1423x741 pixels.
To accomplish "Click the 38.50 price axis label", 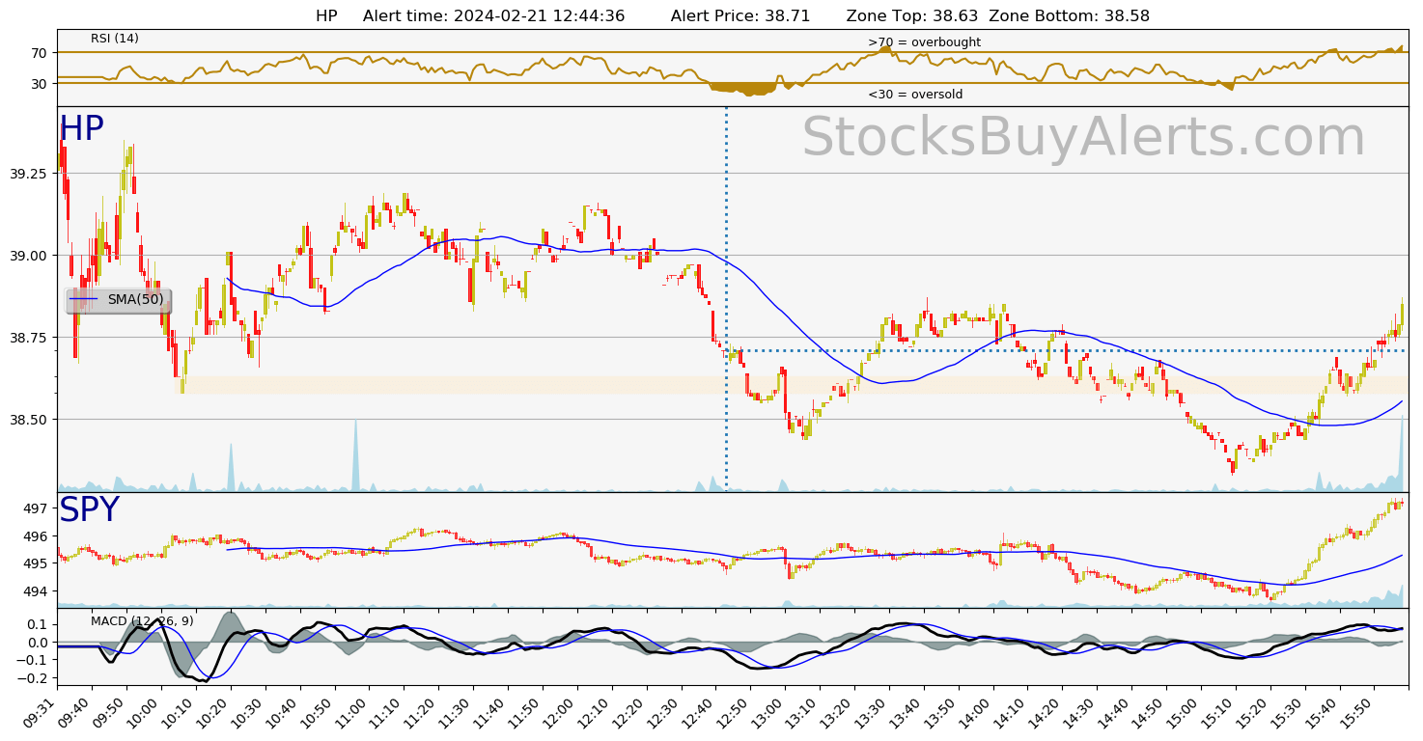I will (x=28, y=420).
